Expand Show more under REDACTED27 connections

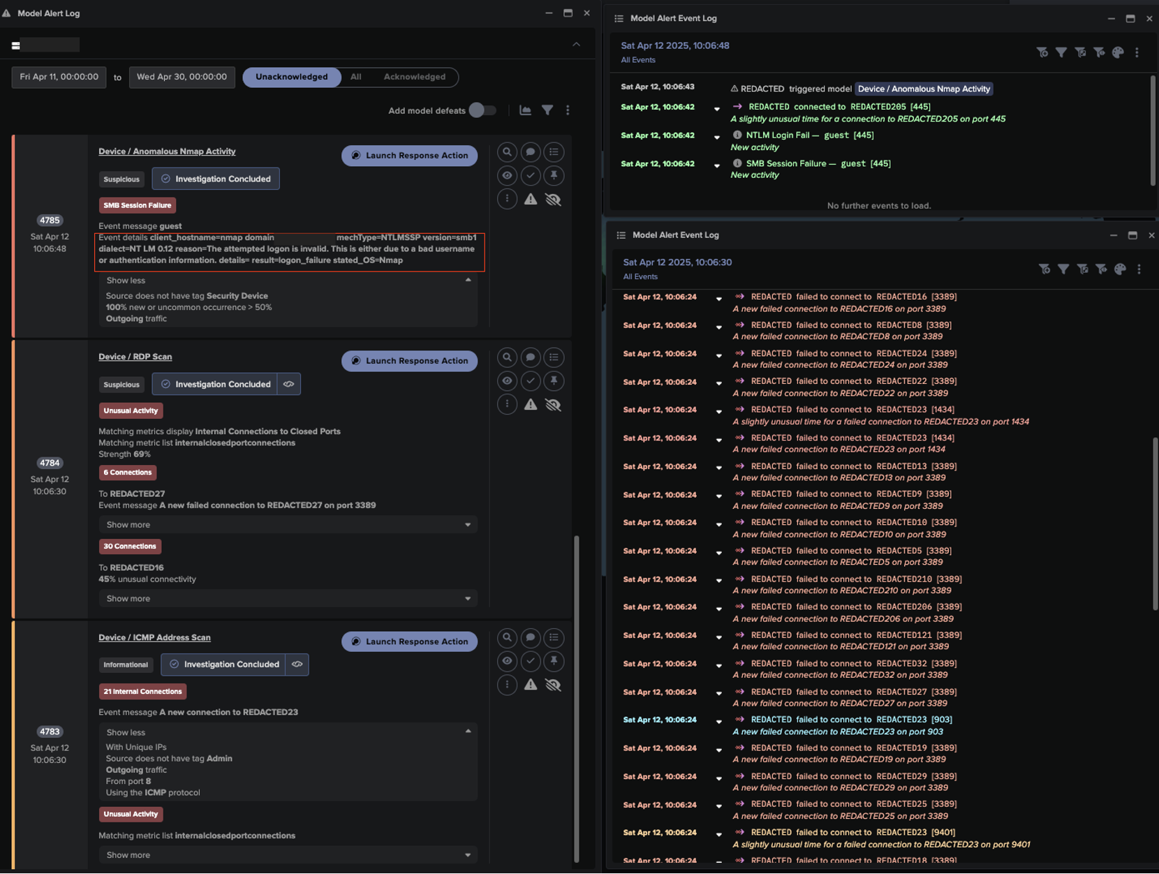click(288, 524)
